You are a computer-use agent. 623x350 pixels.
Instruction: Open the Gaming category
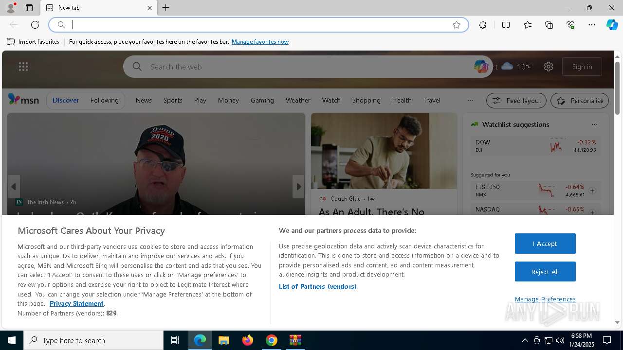click(x=262, y=100)
